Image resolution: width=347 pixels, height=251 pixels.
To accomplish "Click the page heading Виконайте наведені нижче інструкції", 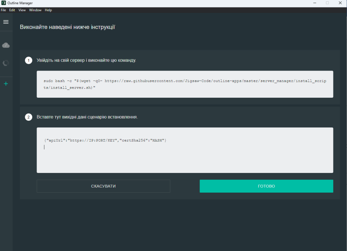I will (67, 27).
